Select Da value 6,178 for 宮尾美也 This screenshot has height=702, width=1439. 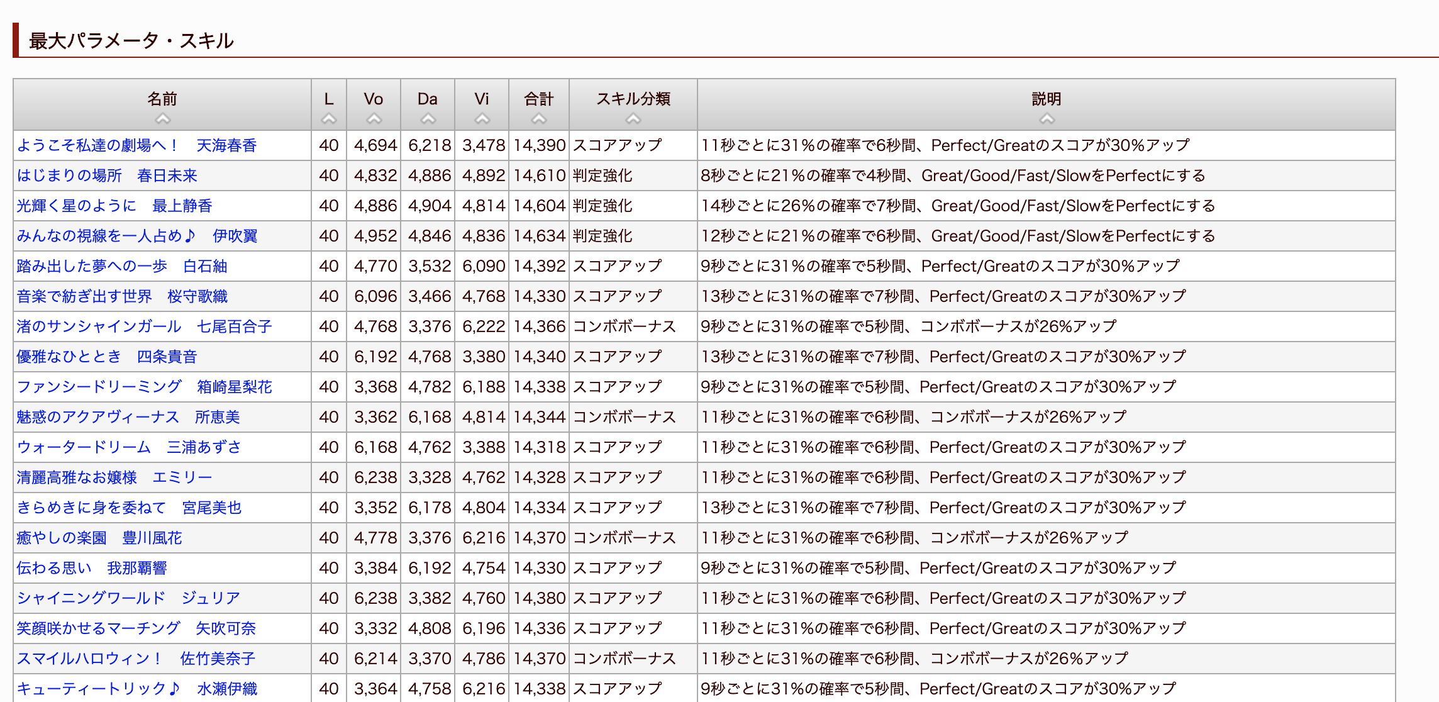point(430,508)
